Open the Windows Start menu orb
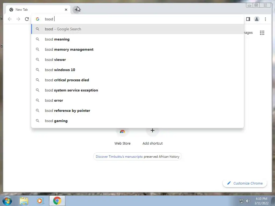The width and height of the screenshot is (275, 206). point(7,201)
